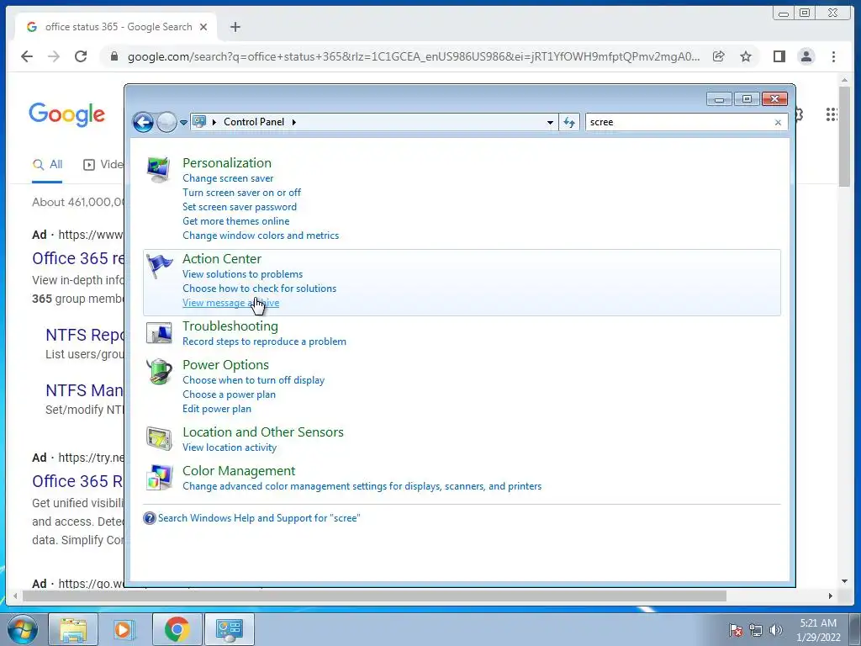Click Change advanced color management settings link
Viewport: 861px width, 646px height.
(362, 485)
